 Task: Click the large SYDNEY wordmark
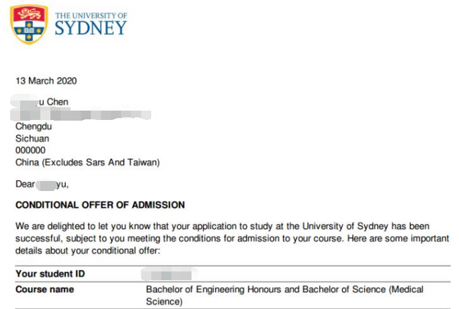tap(91, 28)
